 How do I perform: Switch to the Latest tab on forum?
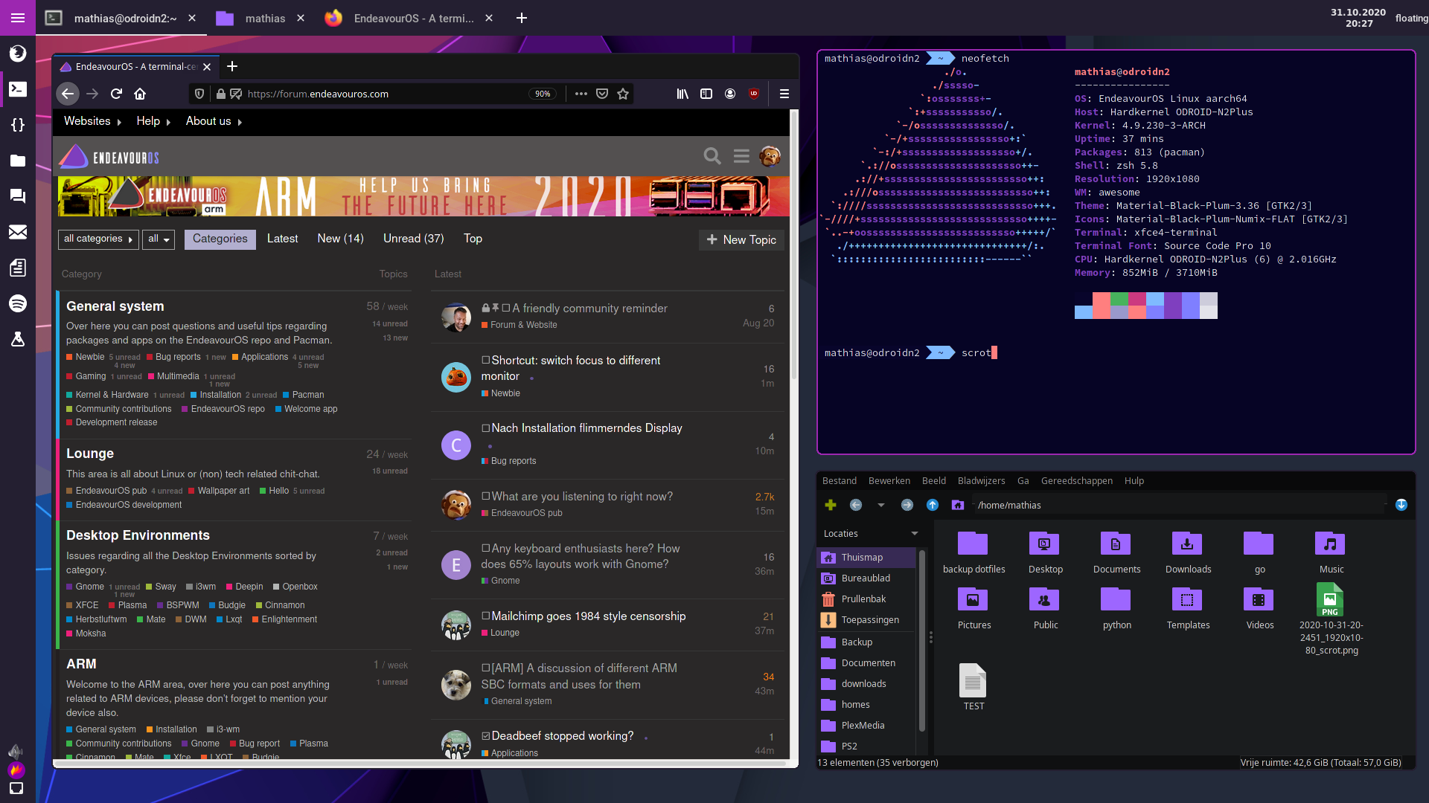pyautogui.click(x=282, y=239)
